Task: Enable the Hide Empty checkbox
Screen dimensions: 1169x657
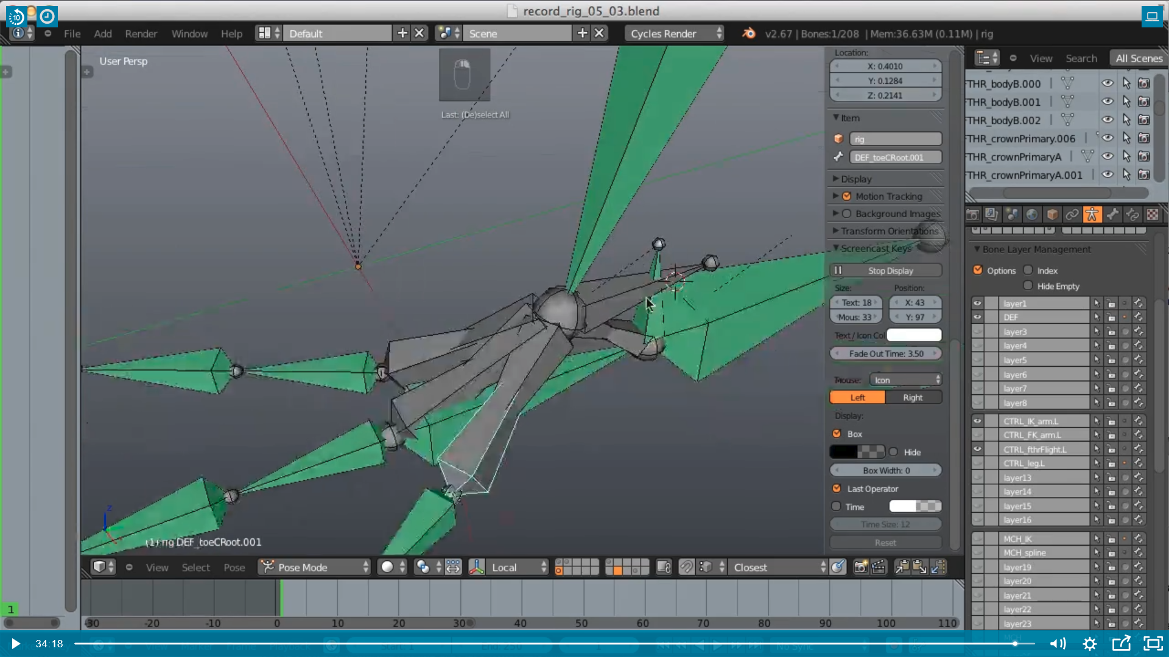Action: [x=1028, y=285]
